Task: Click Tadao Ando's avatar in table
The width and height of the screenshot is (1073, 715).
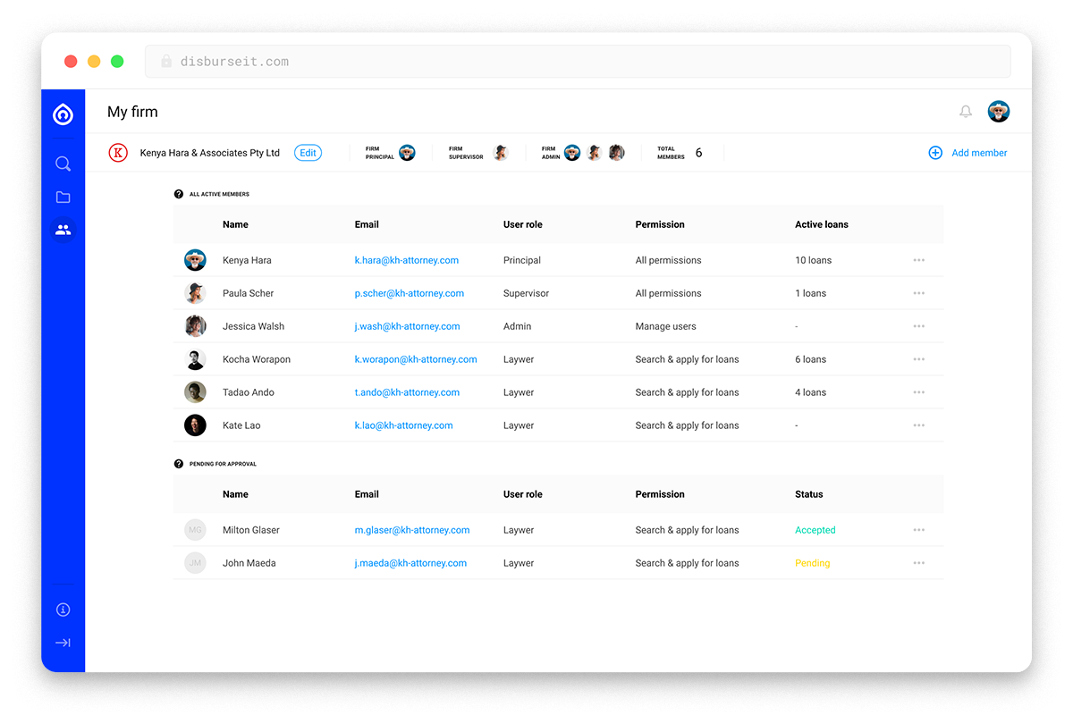Action: point(195,392)
